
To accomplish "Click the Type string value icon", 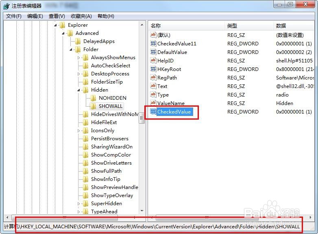I will pyautogui.click(x=153, y=94).
